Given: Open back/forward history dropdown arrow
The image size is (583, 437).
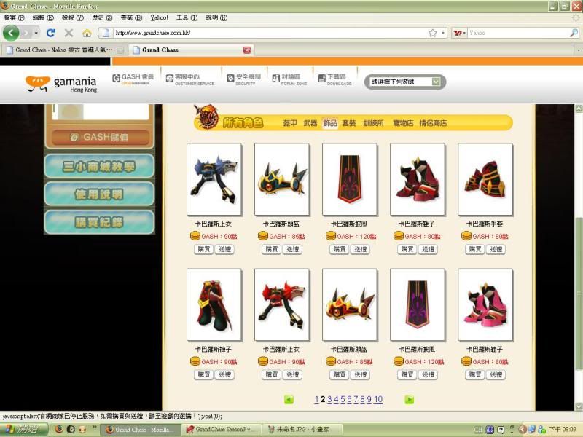Looking at the screenshot, I should (36, 33).
